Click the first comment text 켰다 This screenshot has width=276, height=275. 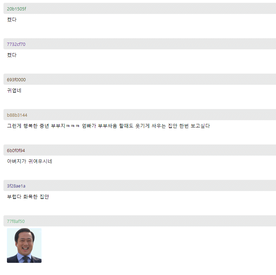pos(12,19)
